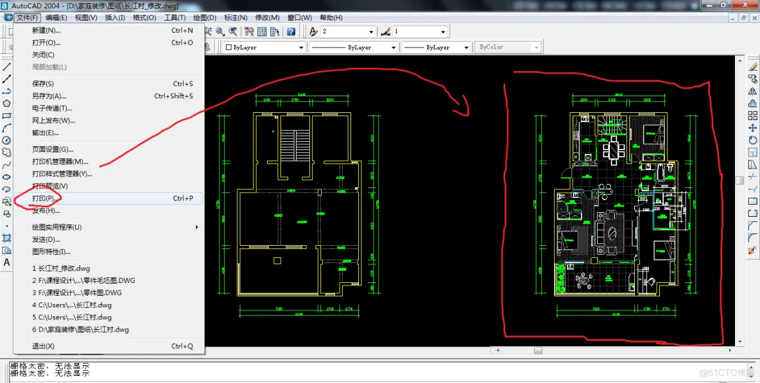Choose 打印样式管理器(Y)... menu entry
Screen dimensions: 760x383
109,174
